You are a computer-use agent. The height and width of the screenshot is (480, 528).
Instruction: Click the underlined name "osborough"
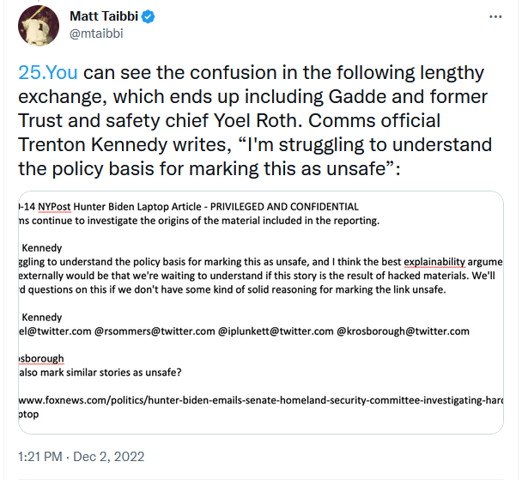(x=41, y=358)
